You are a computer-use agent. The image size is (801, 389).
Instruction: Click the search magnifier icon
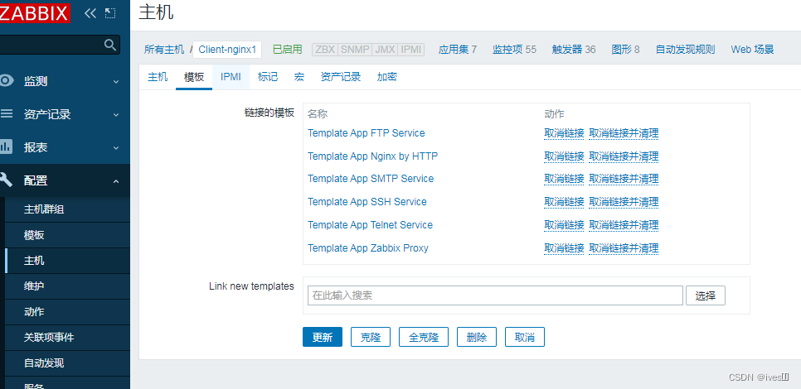(x=109, y=45)
